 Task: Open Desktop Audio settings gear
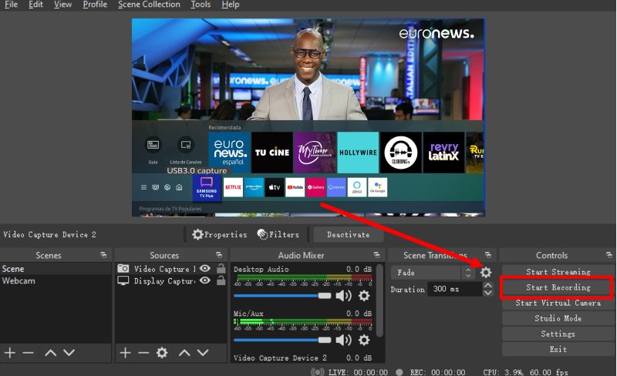click(x=364, y=296)
